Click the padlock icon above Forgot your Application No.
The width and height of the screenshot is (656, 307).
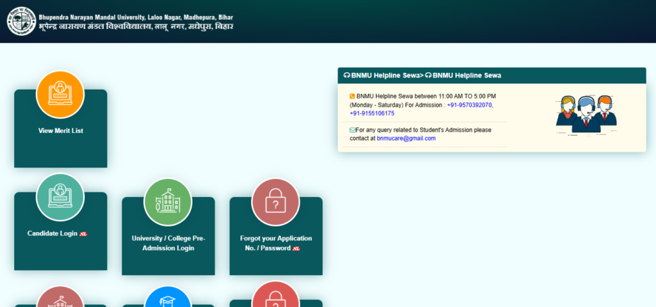275,202
